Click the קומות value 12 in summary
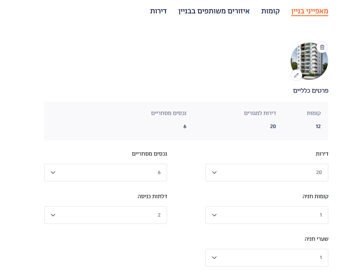This screenshot has width=346, height=273. click(318, 127)
